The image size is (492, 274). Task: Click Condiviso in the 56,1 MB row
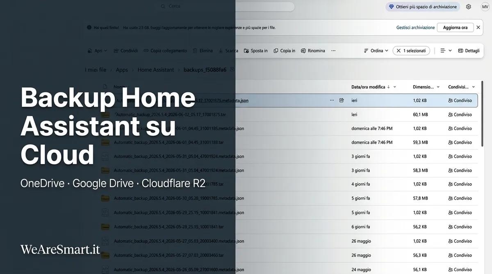460,270
